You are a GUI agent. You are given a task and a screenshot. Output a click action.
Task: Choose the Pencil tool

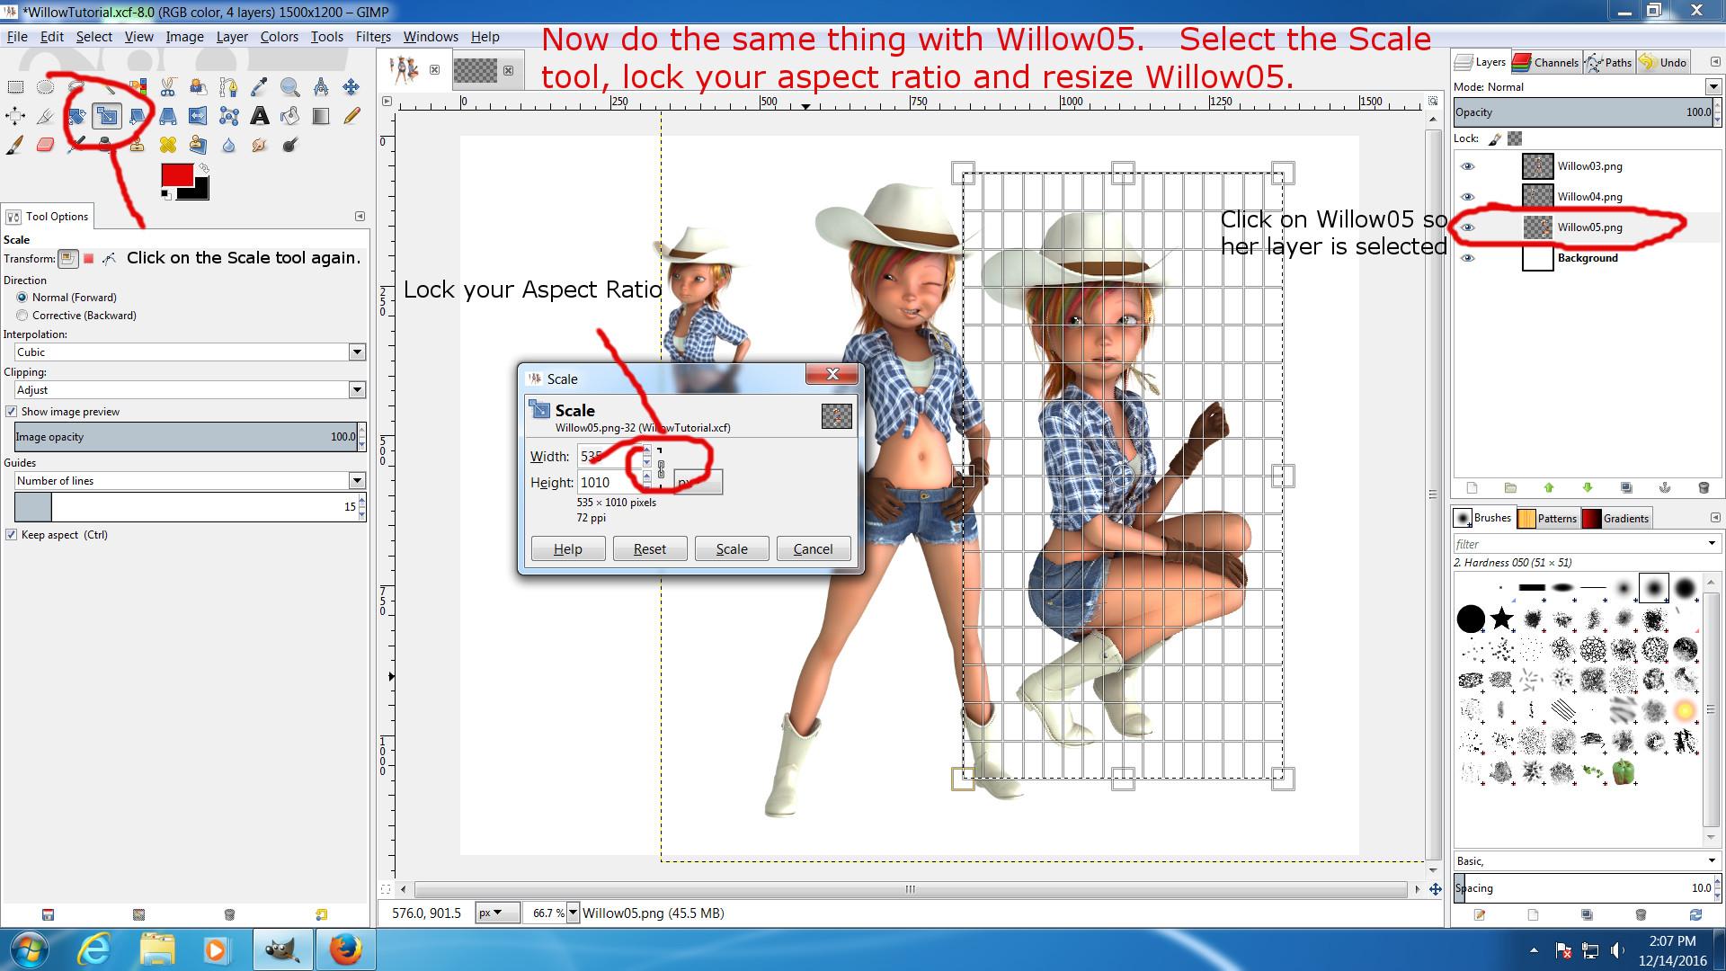351,116
